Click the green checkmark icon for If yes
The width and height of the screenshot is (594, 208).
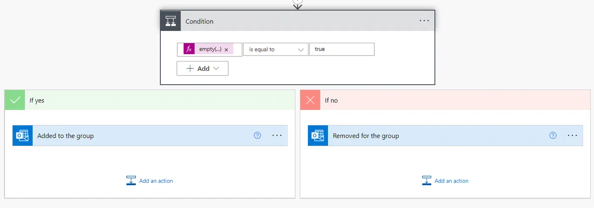point(15,100)
